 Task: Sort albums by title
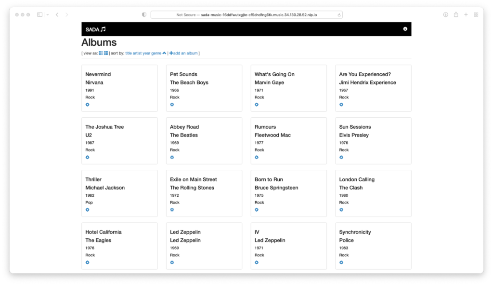[x=128, y=53]
